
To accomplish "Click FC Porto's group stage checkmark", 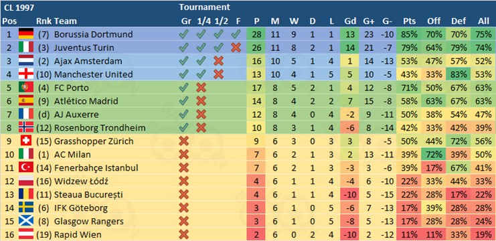I will pyautogui.click(x=184, y=87).
